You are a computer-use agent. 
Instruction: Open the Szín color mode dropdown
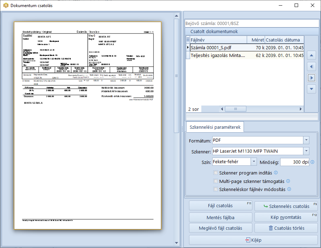[254, 162]
